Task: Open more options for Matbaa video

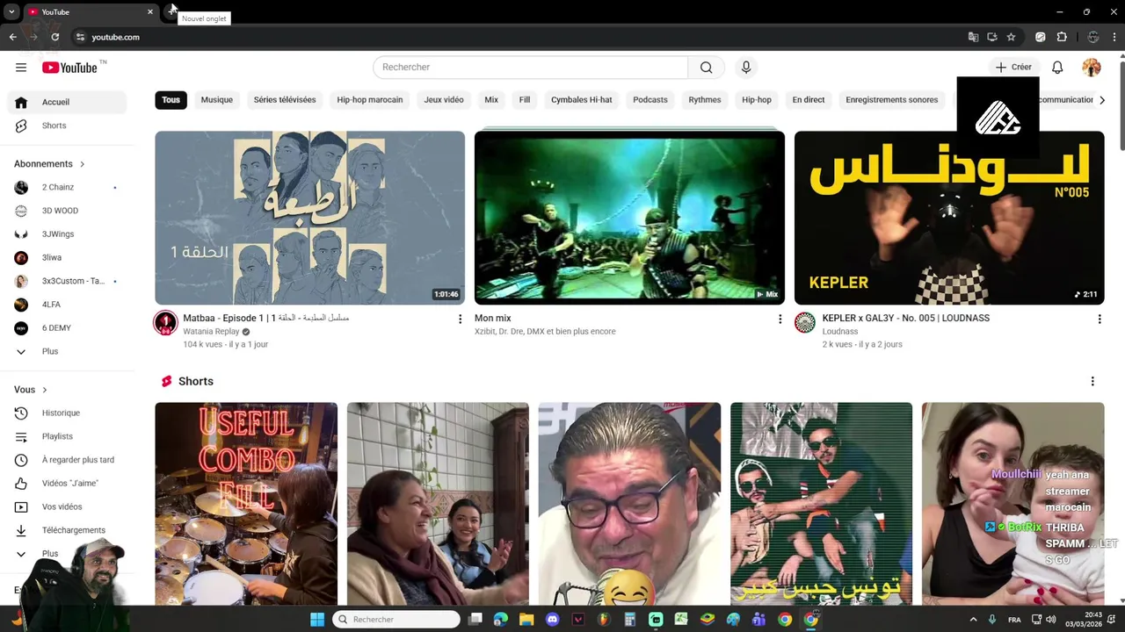Action: coord(460,319)
